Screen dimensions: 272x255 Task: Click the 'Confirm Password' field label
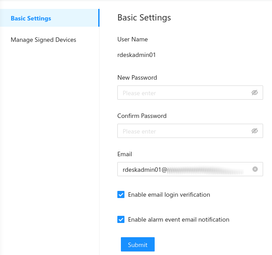click(x=142, y=116)
